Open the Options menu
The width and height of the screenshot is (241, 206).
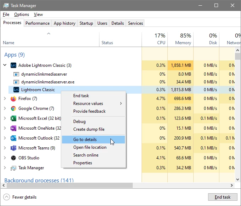[22, 14]
